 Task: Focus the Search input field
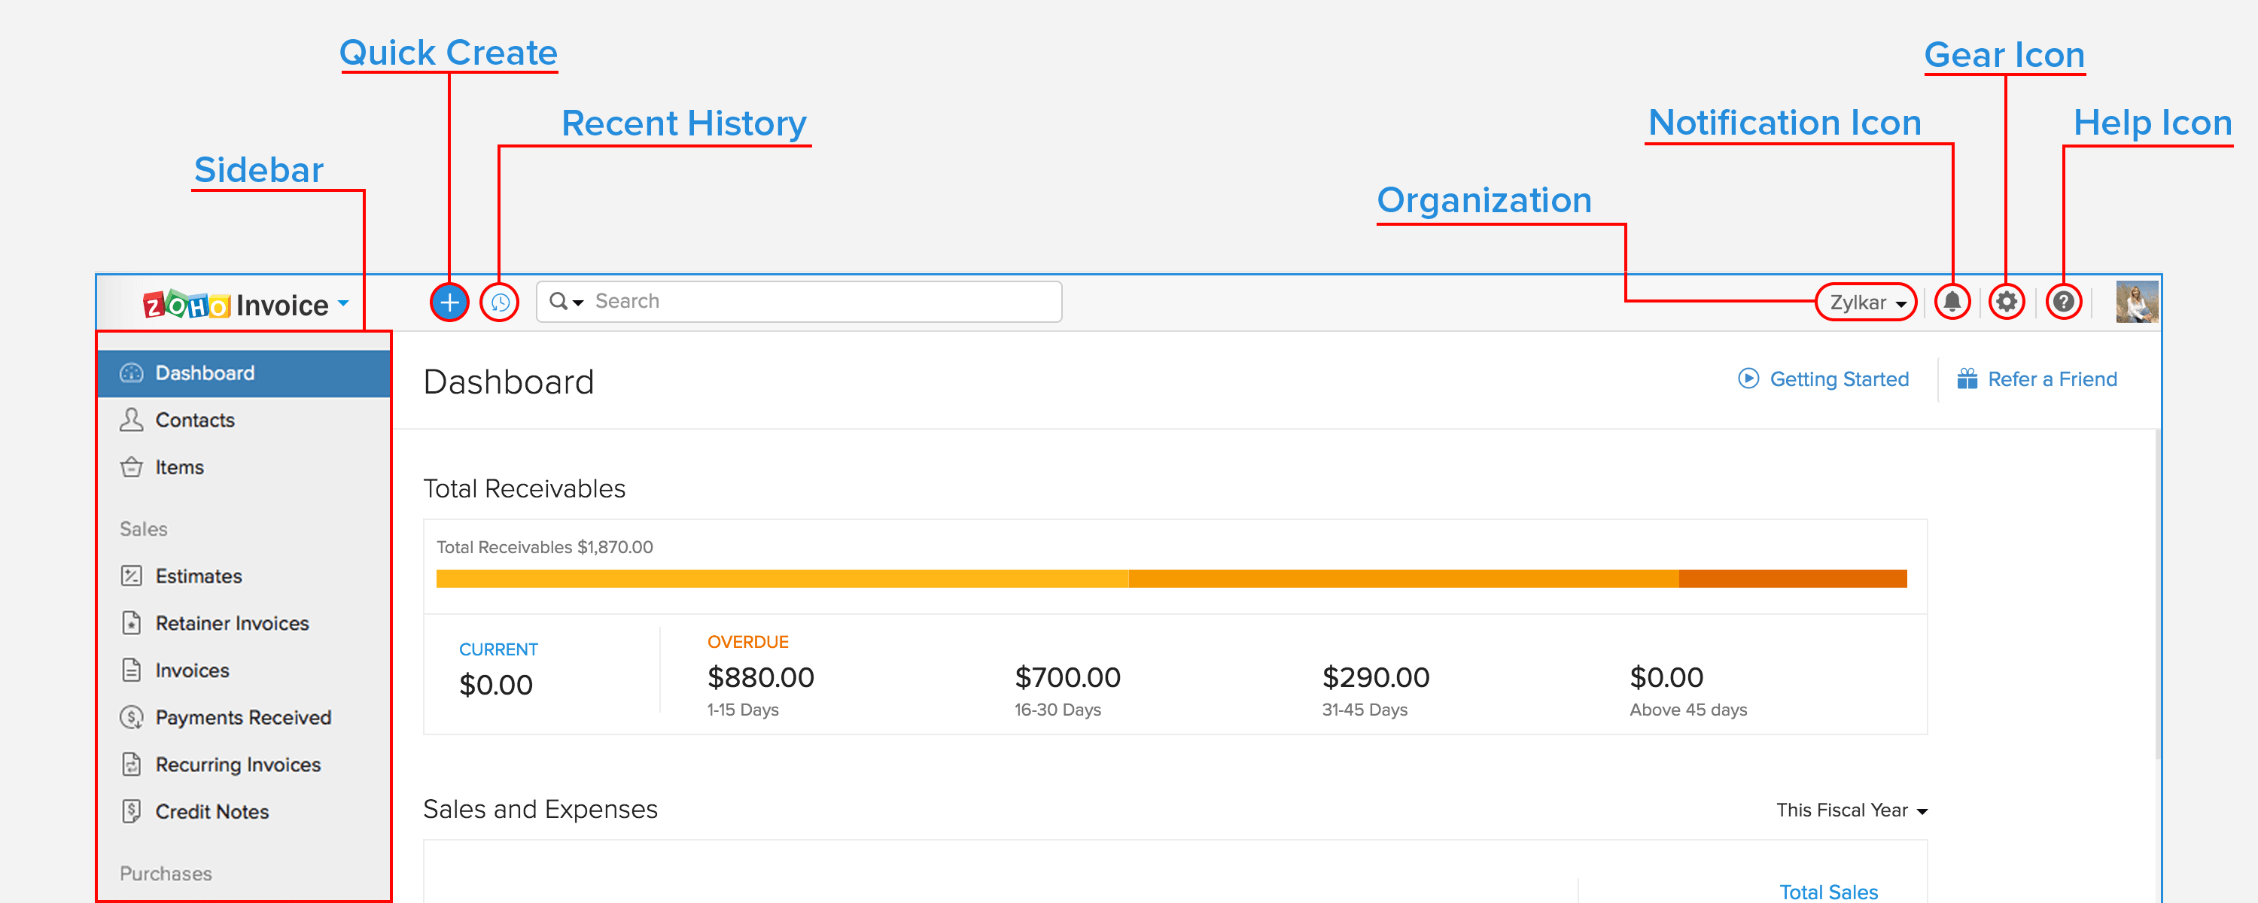tap(815, 302)
